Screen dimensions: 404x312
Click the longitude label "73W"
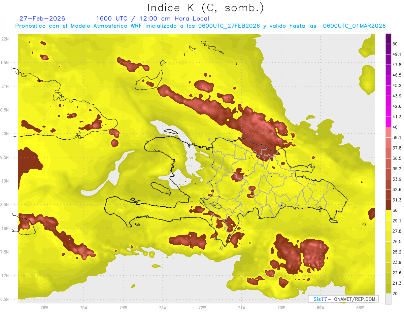pos(163,307)
